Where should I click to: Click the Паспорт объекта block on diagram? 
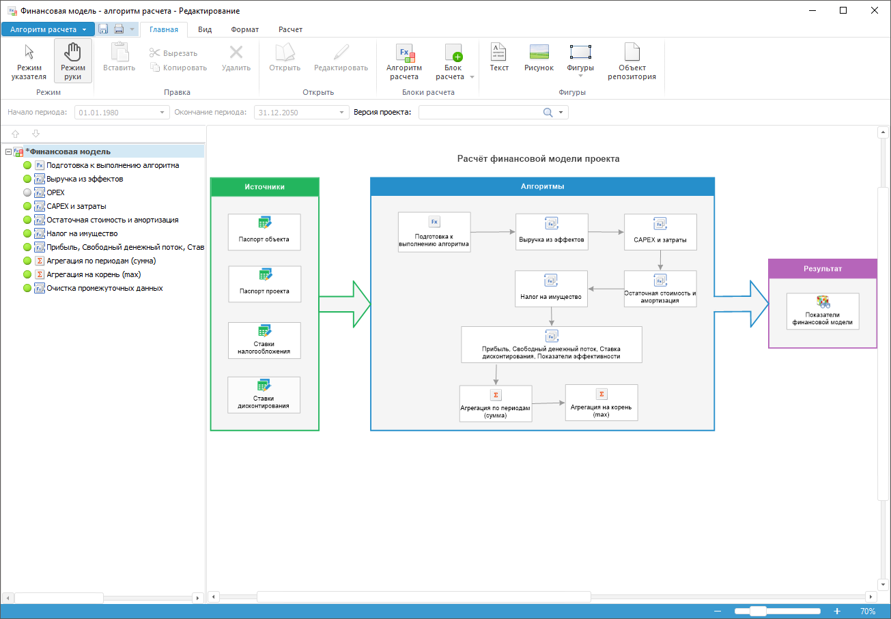(264, 232)
